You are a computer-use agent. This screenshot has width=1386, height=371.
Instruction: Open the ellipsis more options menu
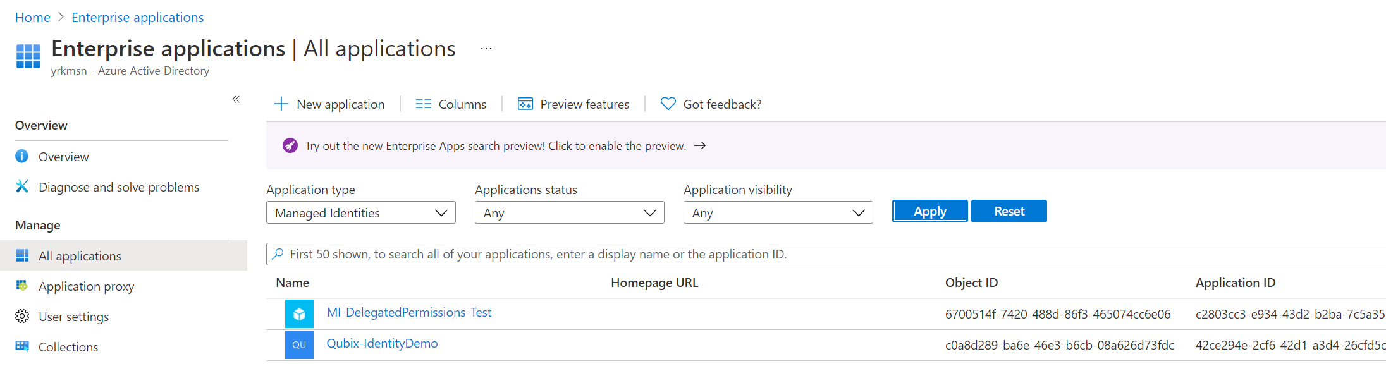click(486, 49)
